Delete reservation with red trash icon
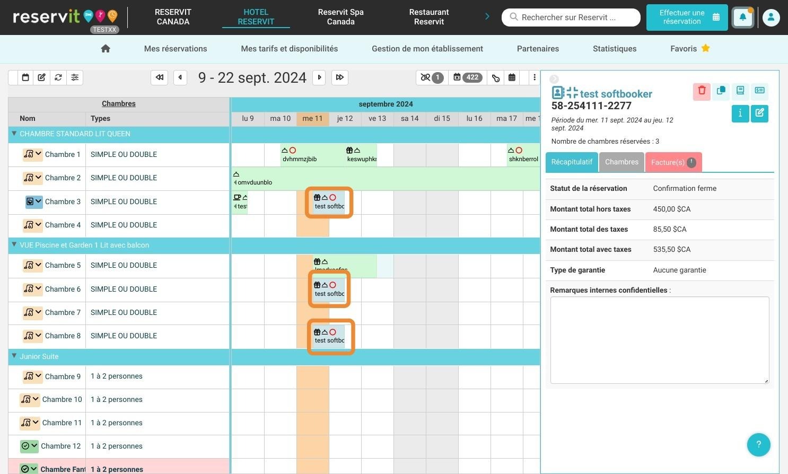 point(702,91)
